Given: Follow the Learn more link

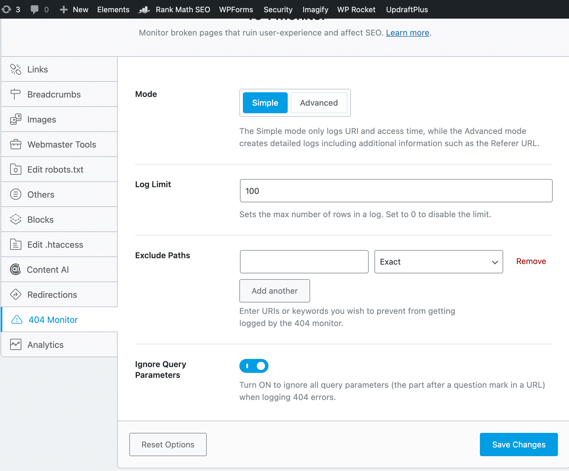Looking at the screenshot, I should pyautogui.click(x=407, y=33).
